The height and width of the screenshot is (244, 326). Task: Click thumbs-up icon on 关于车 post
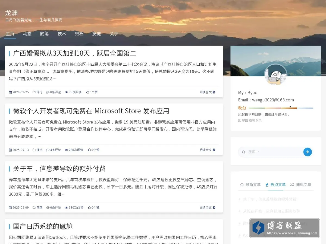pyautogui.click(x=89, y=208)
